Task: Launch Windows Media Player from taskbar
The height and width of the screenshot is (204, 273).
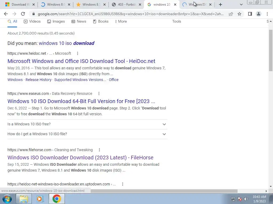Action: point(40,199)
